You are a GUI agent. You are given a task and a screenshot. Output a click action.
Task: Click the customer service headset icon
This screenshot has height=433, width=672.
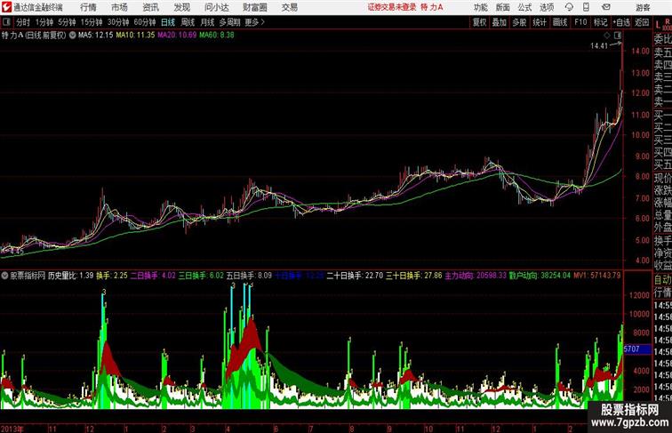(569, 7)
